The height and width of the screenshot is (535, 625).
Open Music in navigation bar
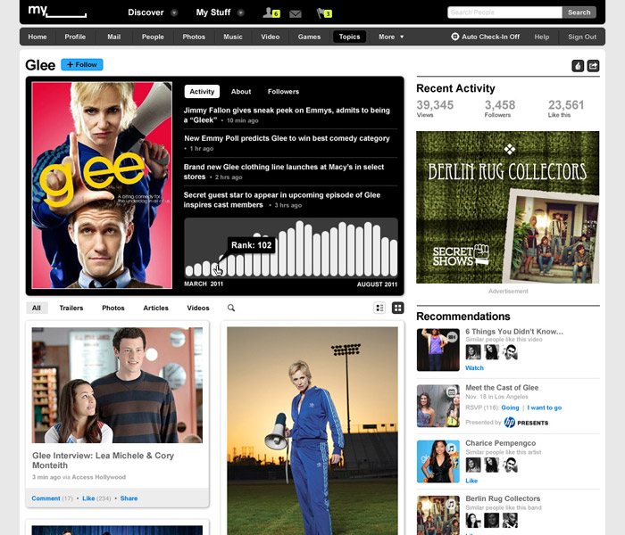coord(233,37)
